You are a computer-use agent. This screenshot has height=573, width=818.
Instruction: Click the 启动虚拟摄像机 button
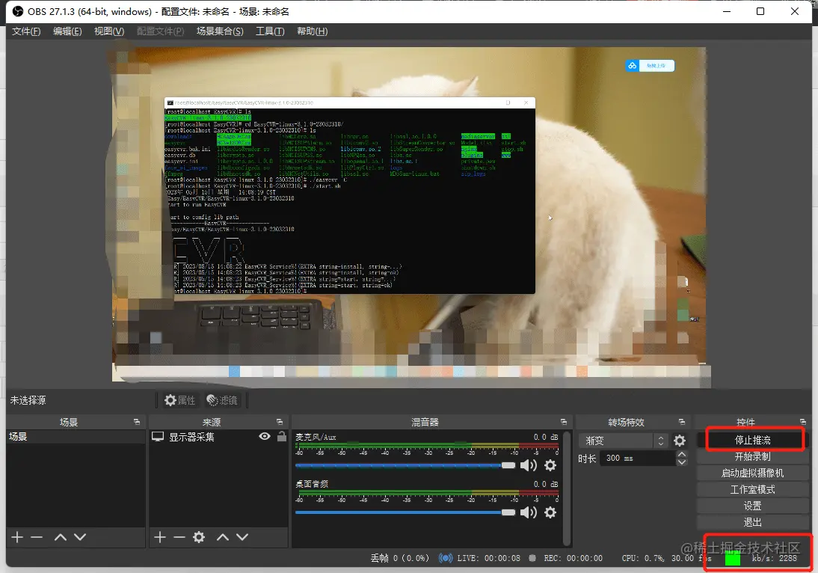coord(753,473)
